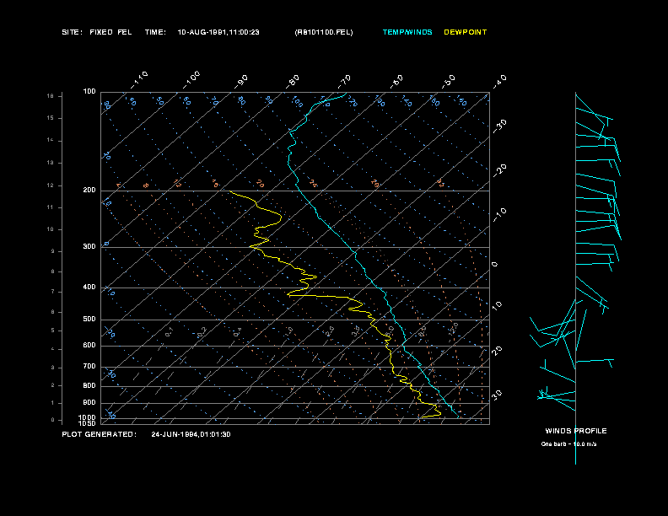668x516 pixels.
Task: Click the 30 temperature label on right edge
Action: click(x=497, y=395)
